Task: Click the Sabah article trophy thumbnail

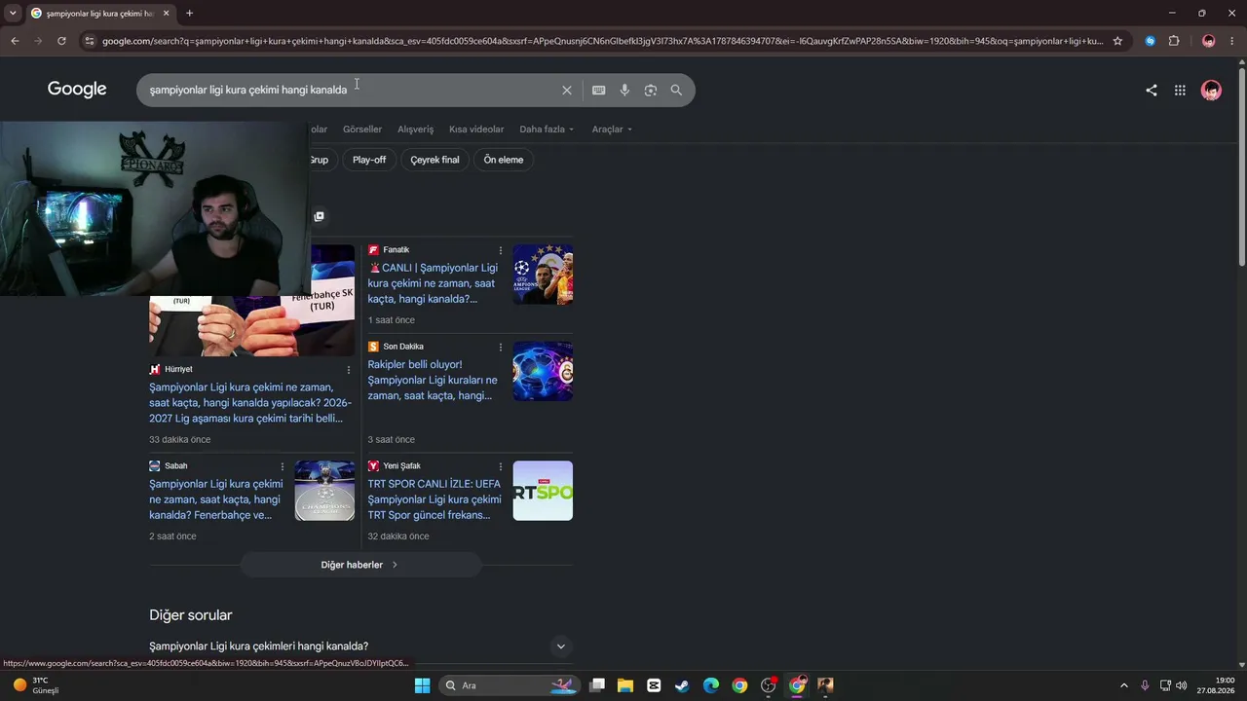Action: 324,491
